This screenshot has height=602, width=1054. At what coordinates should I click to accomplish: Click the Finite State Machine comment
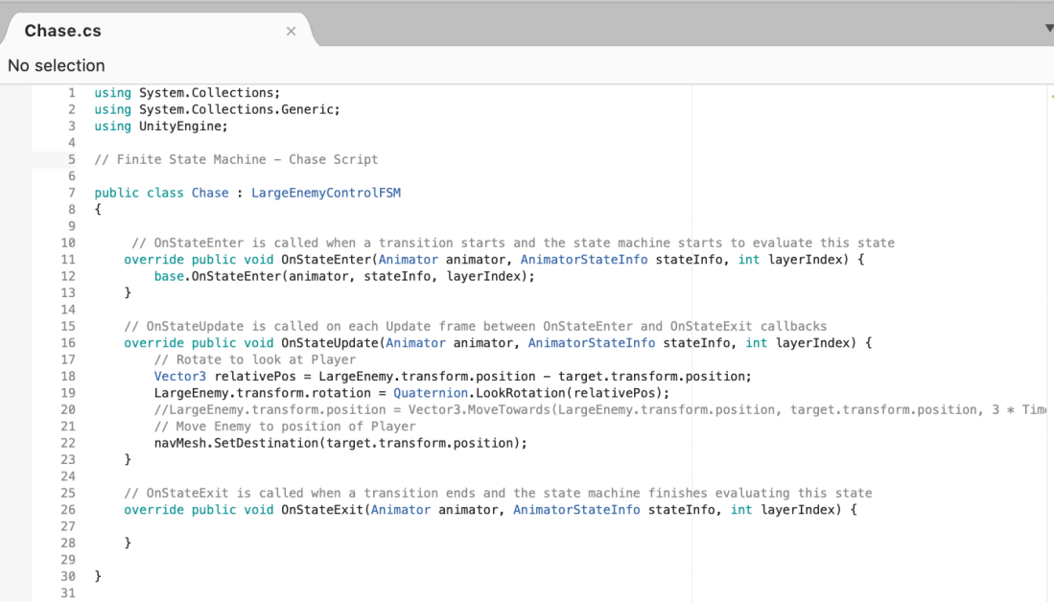tap(236, 159)
